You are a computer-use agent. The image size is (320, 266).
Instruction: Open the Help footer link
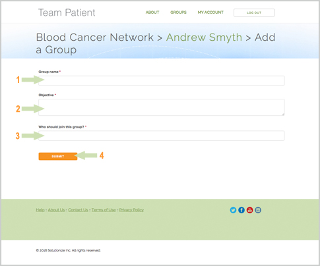coord(40,210)
